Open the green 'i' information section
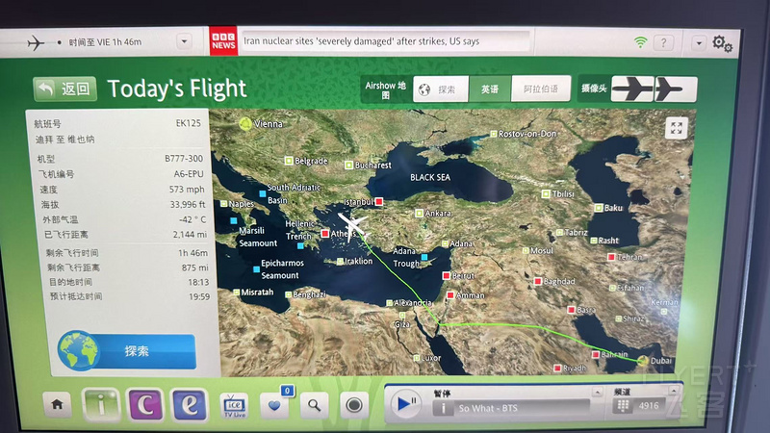The image size is (770, 433). click(x=101, y=405)
